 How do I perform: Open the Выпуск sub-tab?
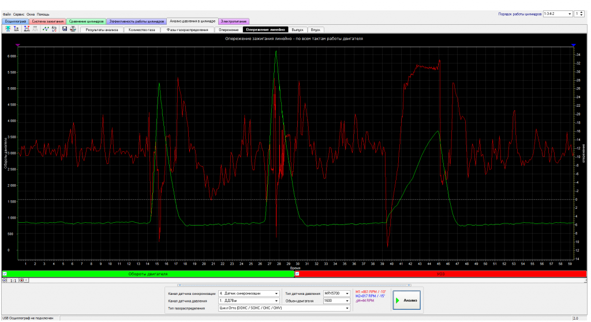click(x=298, y=30)
